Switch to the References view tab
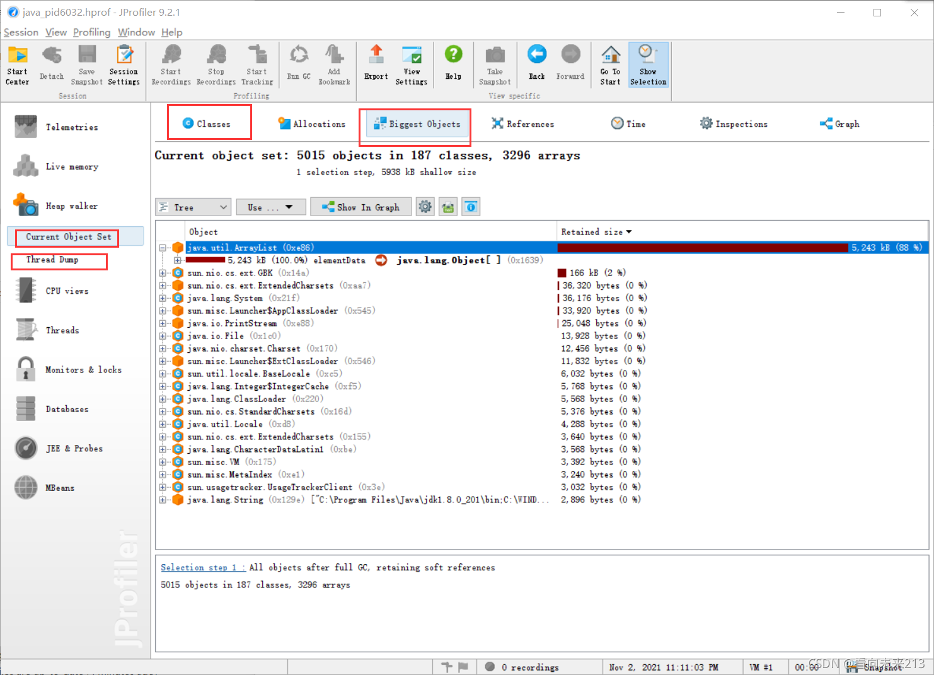This screenshot has width=934, height=675. (x=523, y=124)
